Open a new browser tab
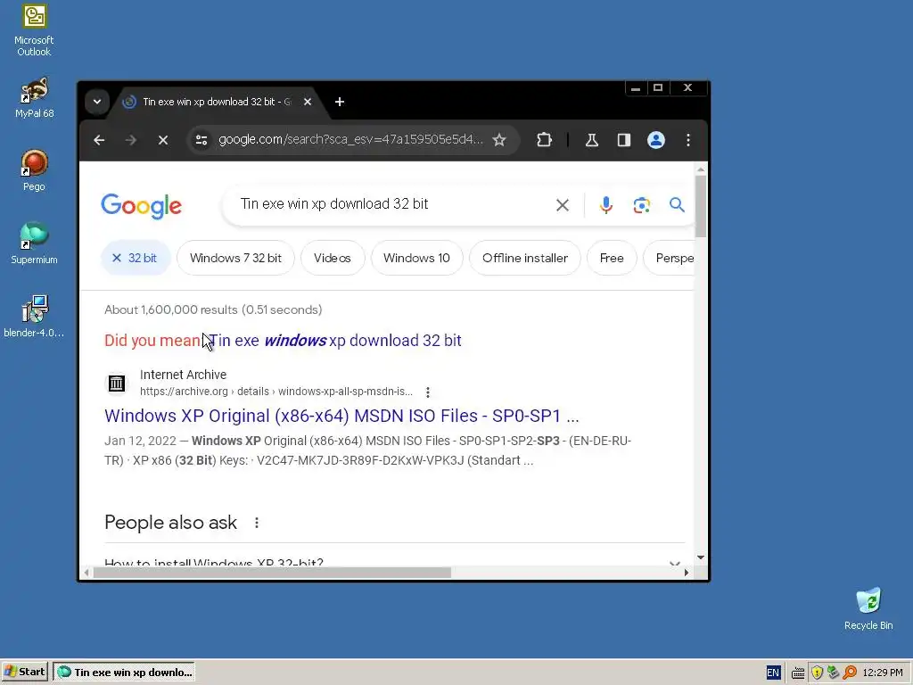Screen dimensions: 913x685 pos(340,102)
